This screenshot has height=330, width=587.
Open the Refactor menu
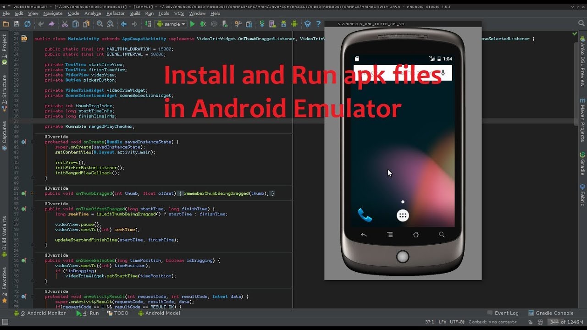116,13
